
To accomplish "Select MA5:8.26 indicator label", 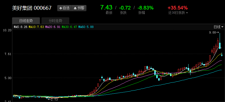I will [x=20, y=27].
